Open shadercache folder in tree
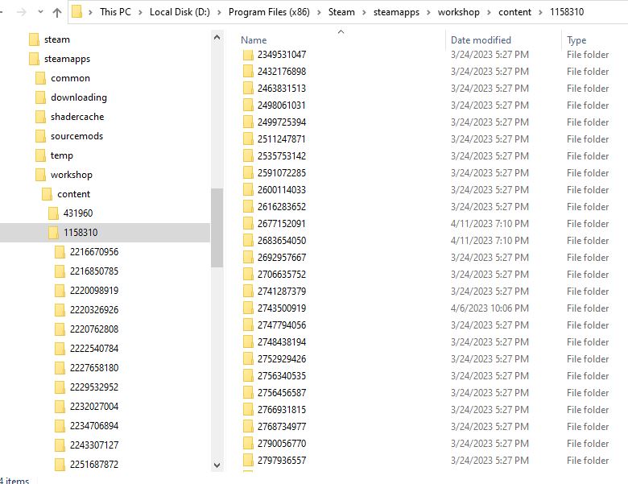This screenshot has width=628, height=484. 77,117
